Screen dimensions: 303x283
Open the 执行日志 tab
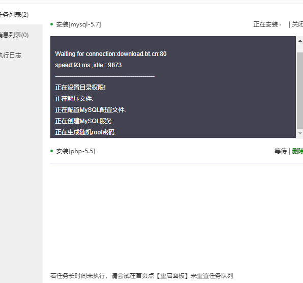11,55
